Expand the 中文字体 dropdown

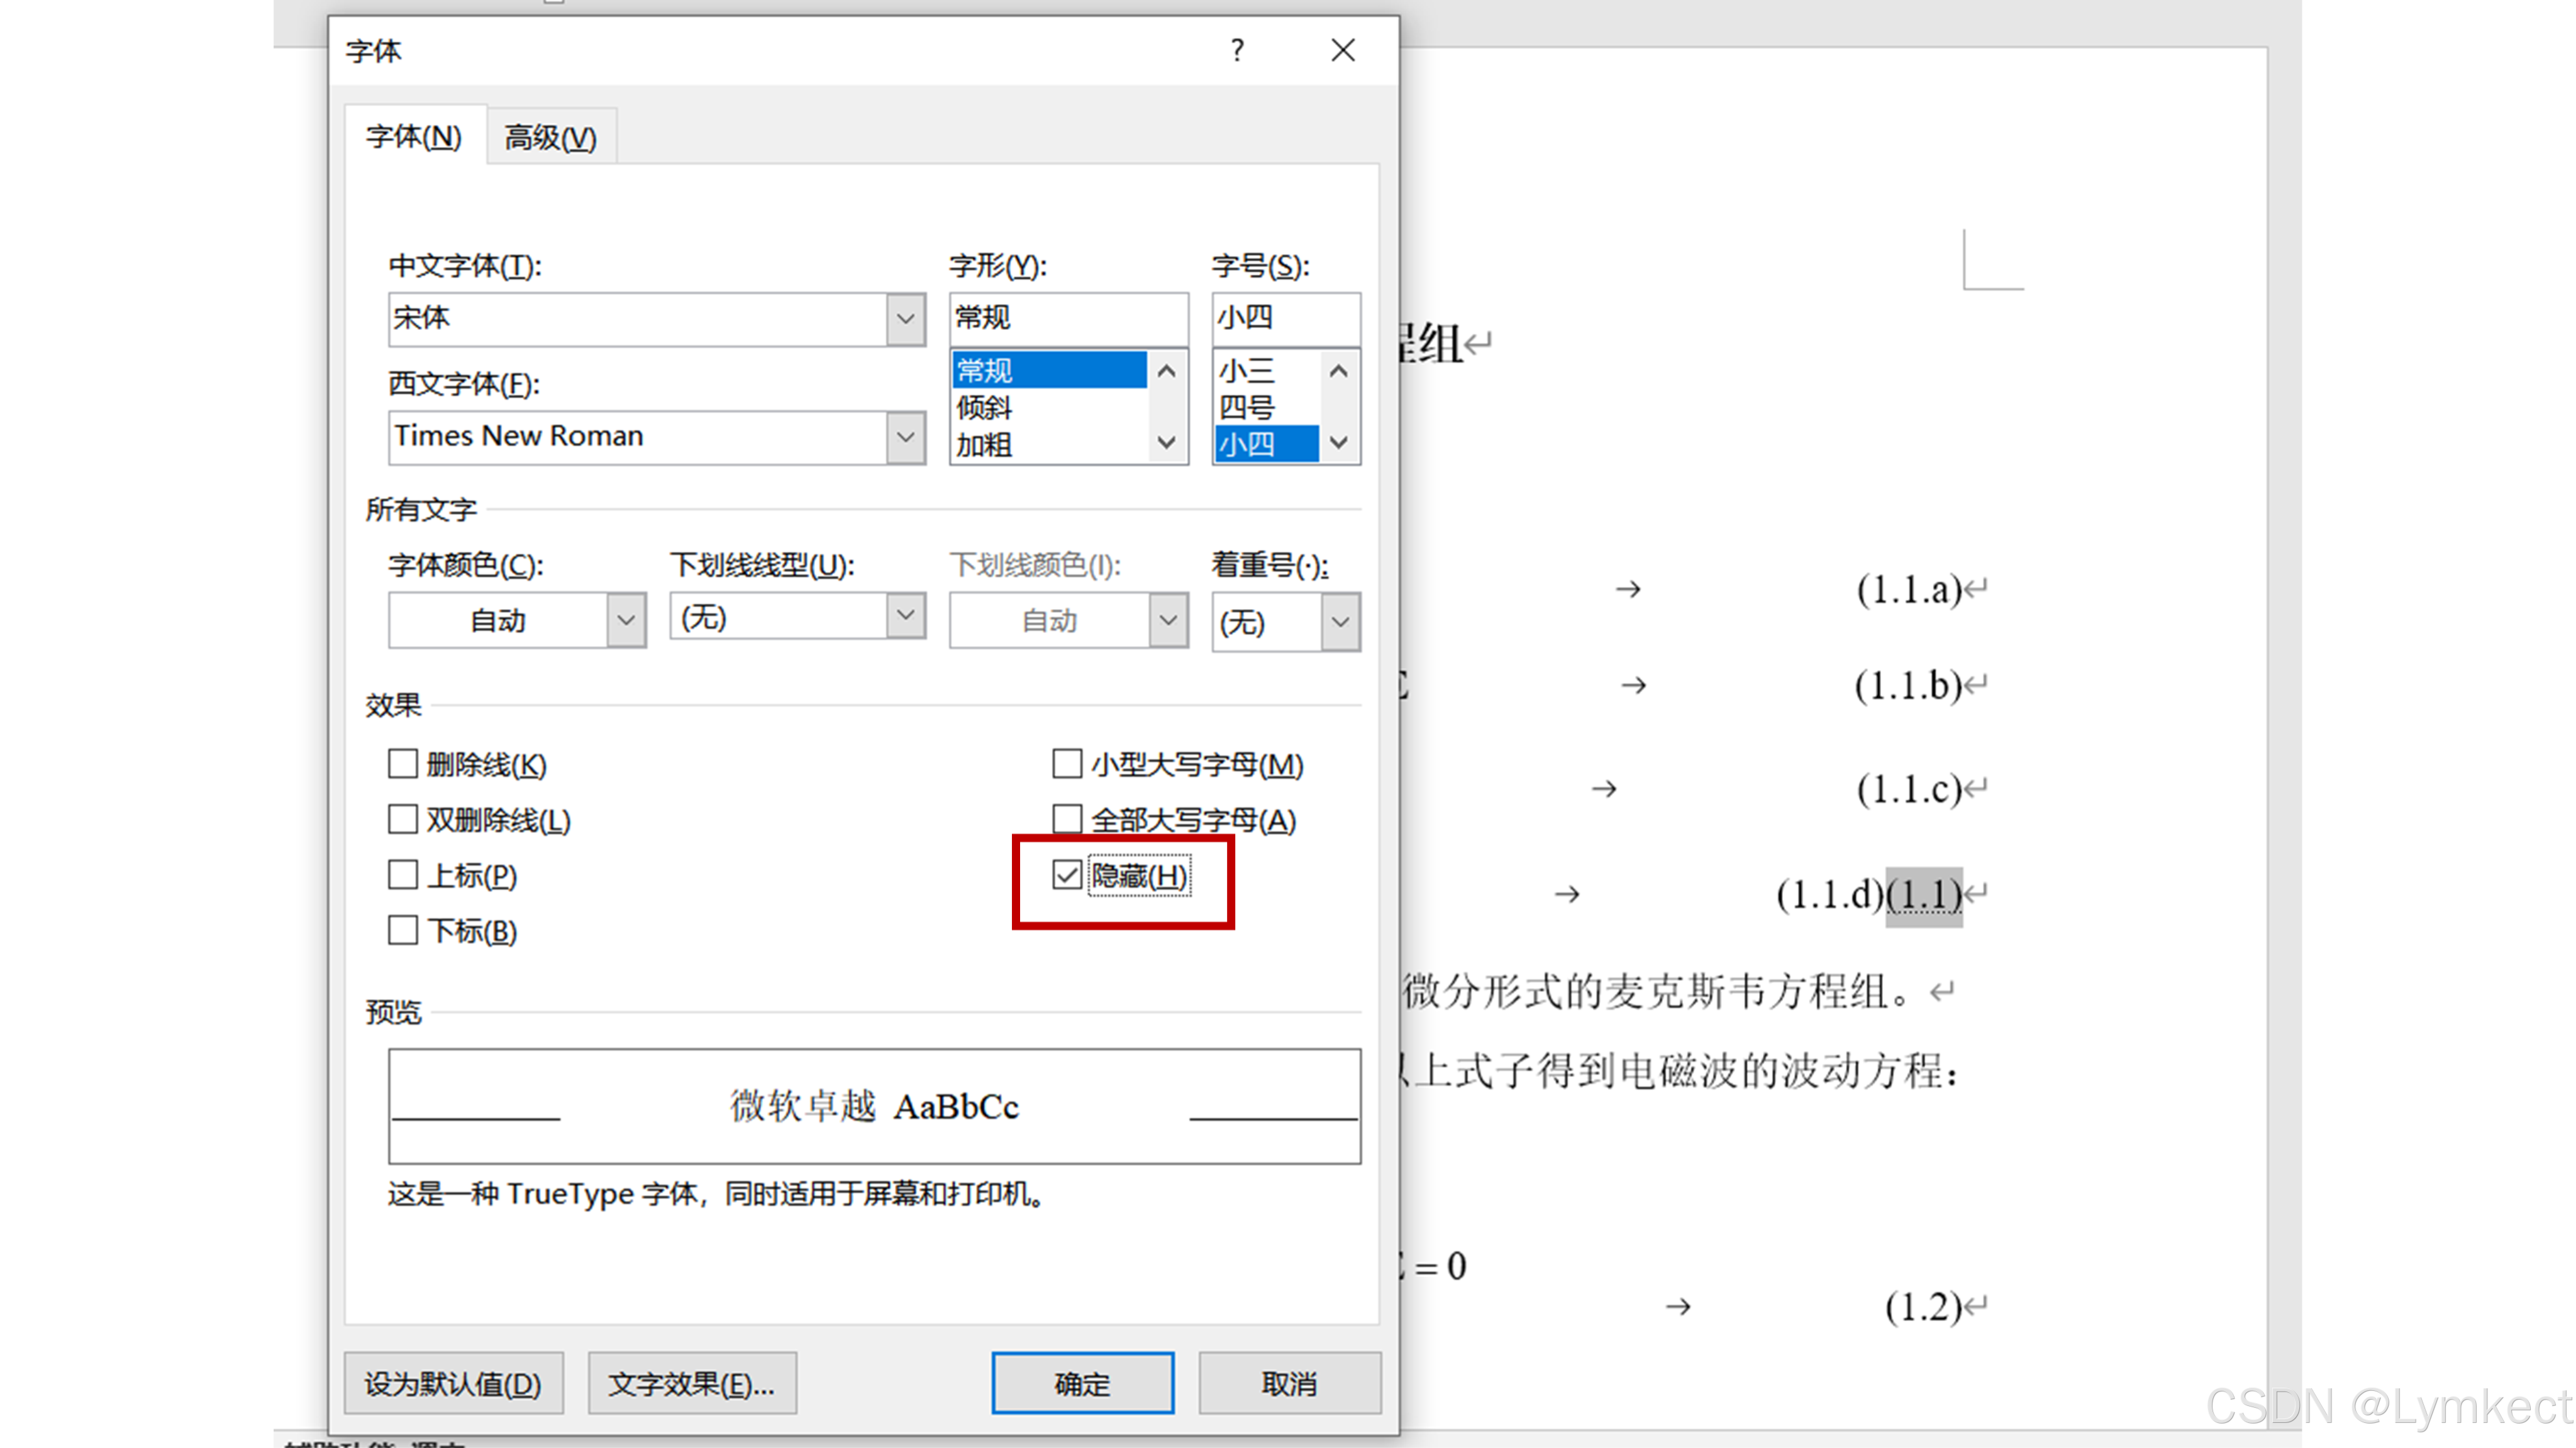click(905, 320)
